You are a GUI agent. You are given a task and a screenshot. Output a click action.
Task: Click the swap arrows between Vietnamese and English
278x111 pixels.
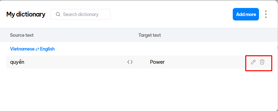pos(37,49)
